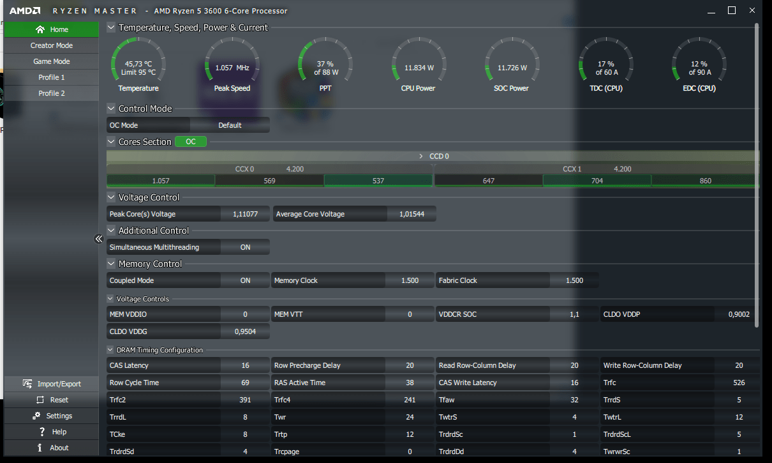Select core showing 537 MHz
The width and height of the screenshot is (772, 463).
pyautogui.click(x=378, y=181)
